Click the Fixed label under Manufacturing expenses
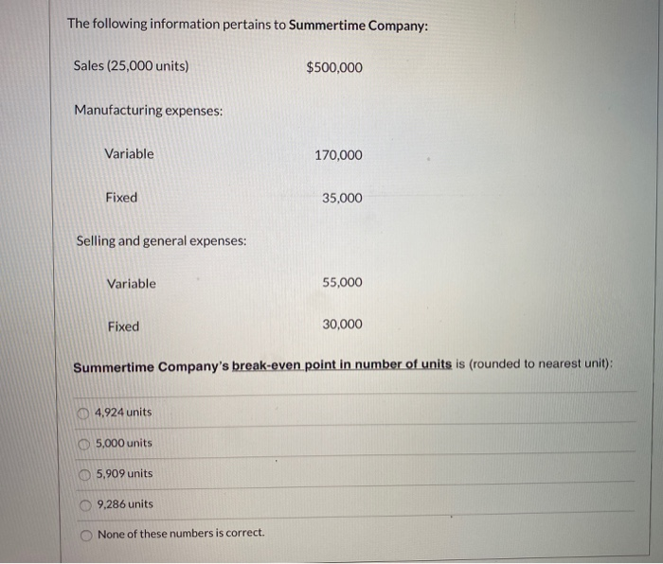663x564 pixels. point(121,198)
